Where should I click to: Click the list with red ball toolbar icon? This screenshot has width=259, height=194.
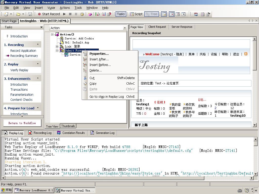point(109,14)
